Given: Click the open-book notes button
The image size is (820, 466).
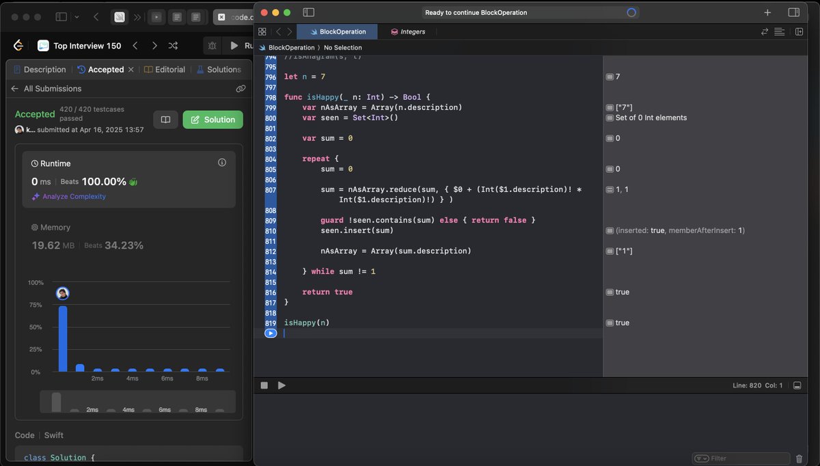Looking at the screenshot, I should pos(165,120).
